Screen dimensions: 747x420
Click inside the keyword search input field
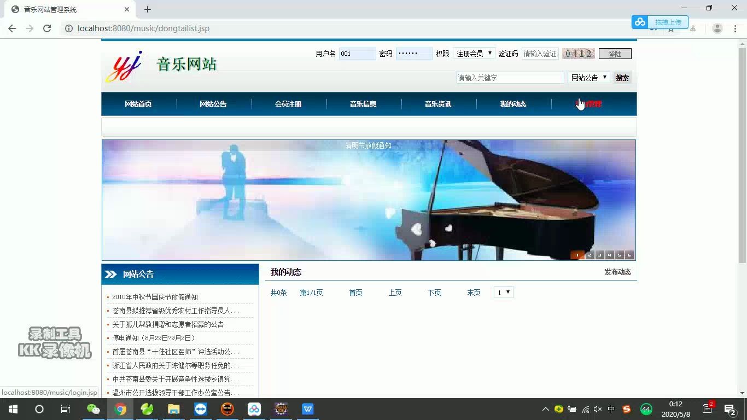[509, 77]
